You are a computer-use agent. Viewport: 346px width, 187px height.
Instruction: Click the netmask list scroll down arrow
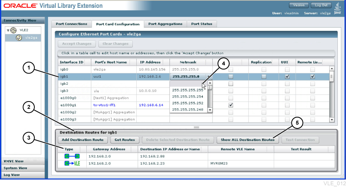click(x=210, y=110)
